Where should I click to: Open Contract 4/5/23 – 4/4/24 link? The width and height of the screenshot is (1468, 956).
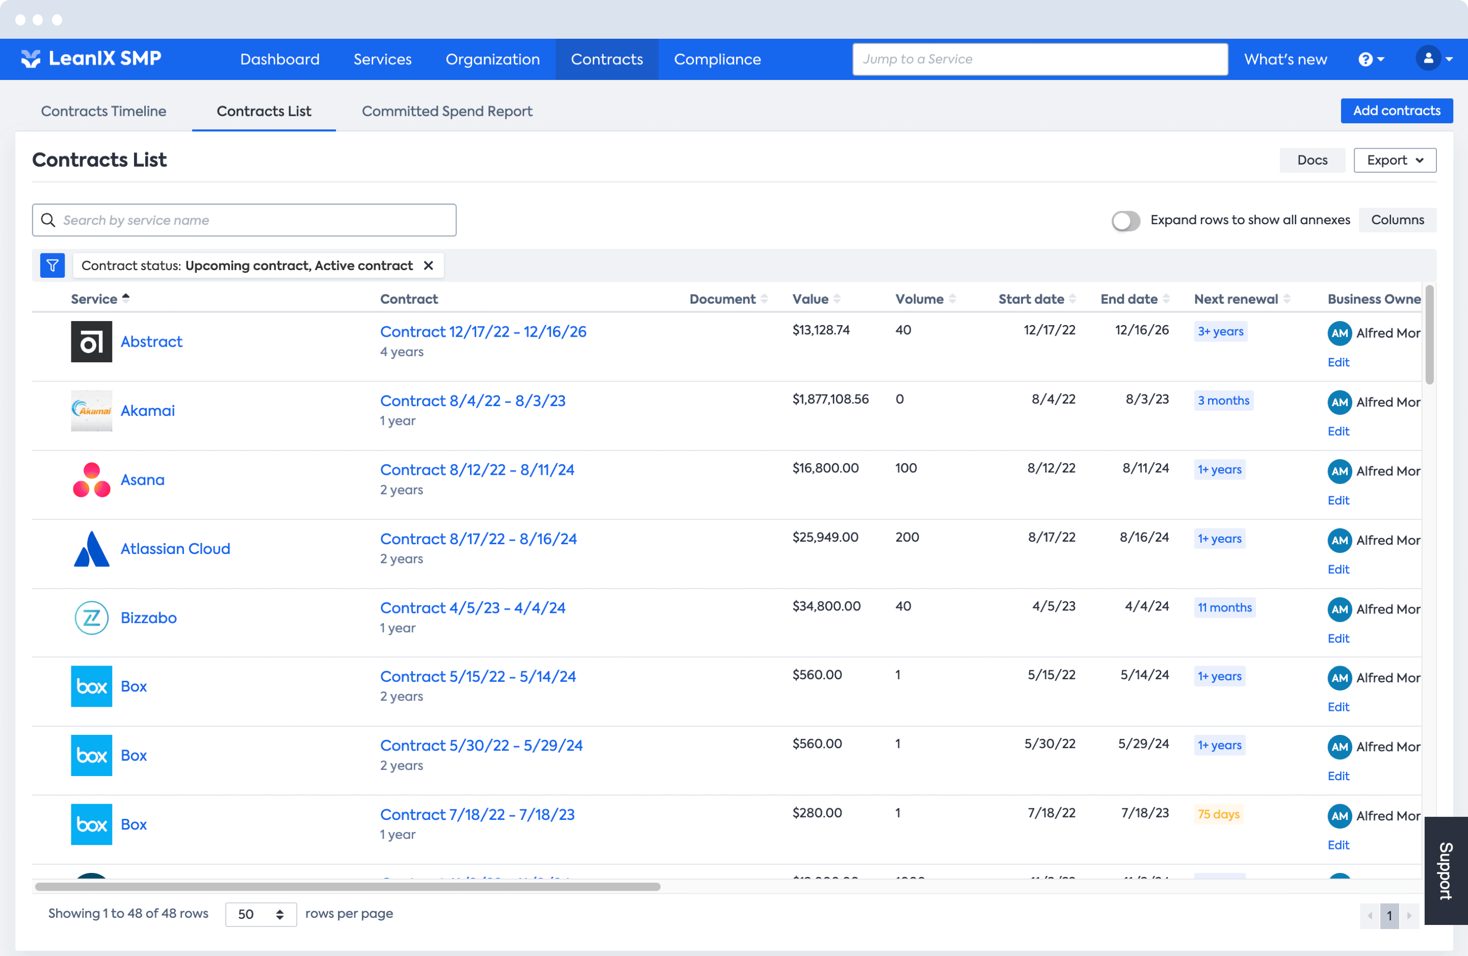point(473,607)
